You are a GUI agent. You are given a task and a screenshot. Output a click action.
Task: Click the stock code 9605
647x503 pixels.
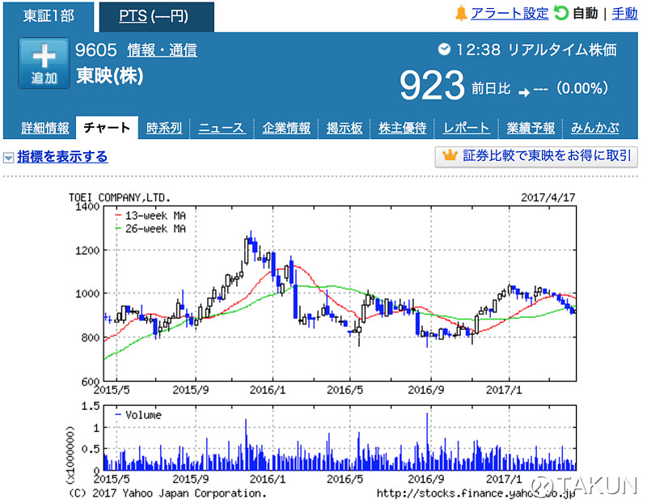(x=96, y=50)
